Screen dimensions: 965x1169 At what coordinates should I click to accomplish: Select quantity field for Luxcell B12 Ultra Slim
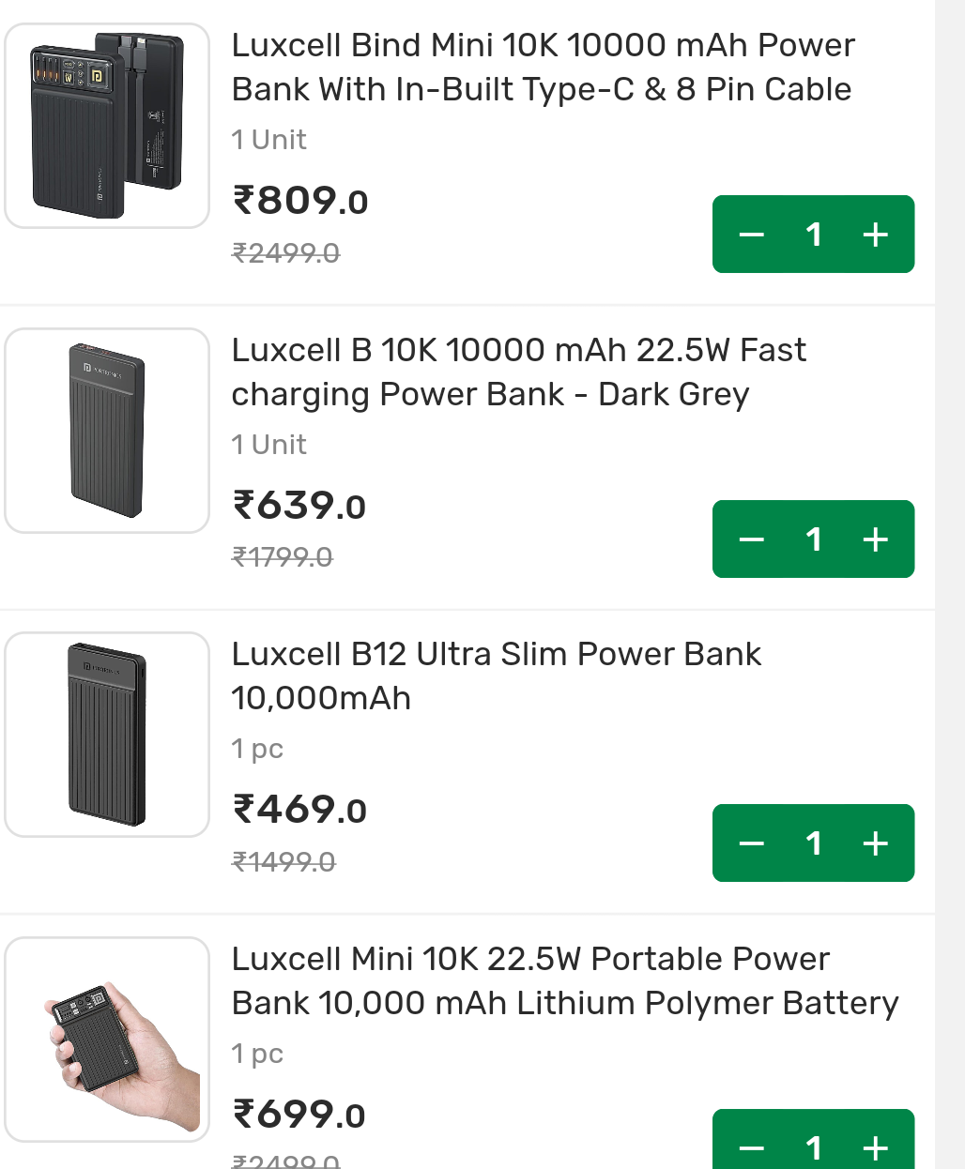(813, 843)
